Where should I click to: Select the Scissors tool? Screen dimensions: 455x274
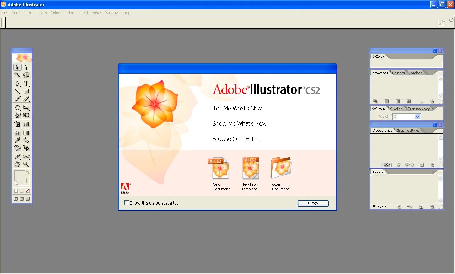pos(26,157)
